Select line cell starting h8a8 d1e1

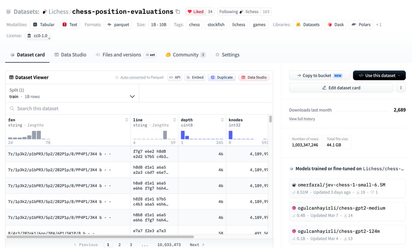154,186
